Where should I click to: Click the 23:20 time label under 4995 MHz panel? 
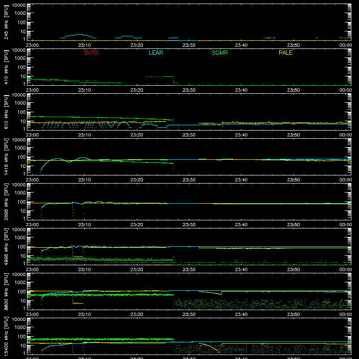tap(137, 270)
